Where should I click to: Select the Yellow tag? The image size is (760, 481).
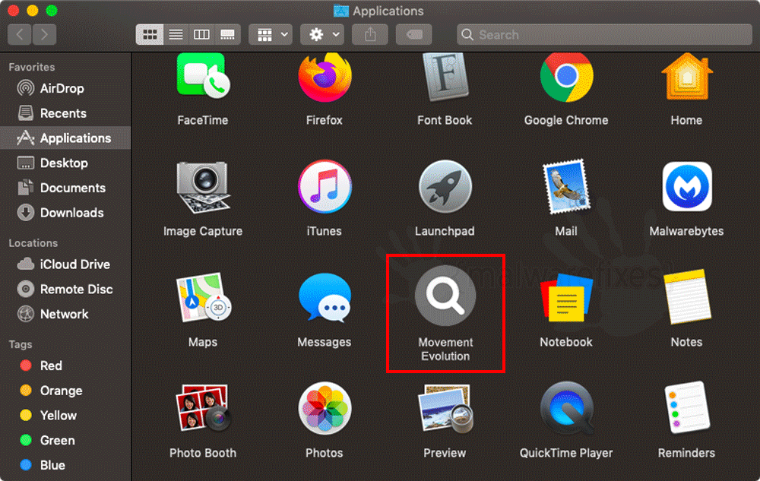[x=65, y=416]
